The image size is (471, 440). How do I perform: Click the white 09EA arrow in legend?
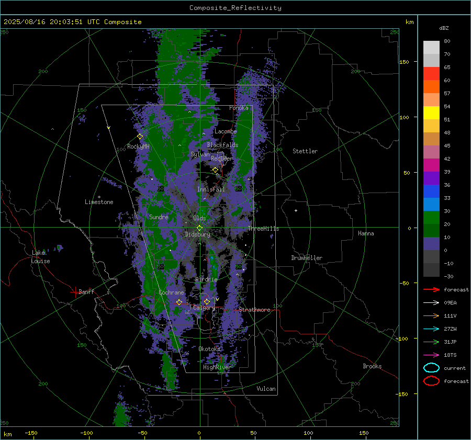[x=431, y=302]
